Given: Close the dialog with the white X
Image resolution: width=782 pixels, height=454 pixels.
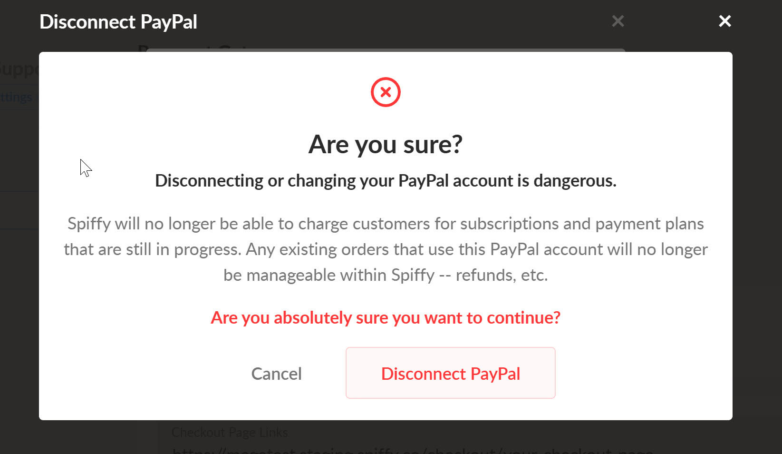Looking at the screenshot, I should [724, 21].
